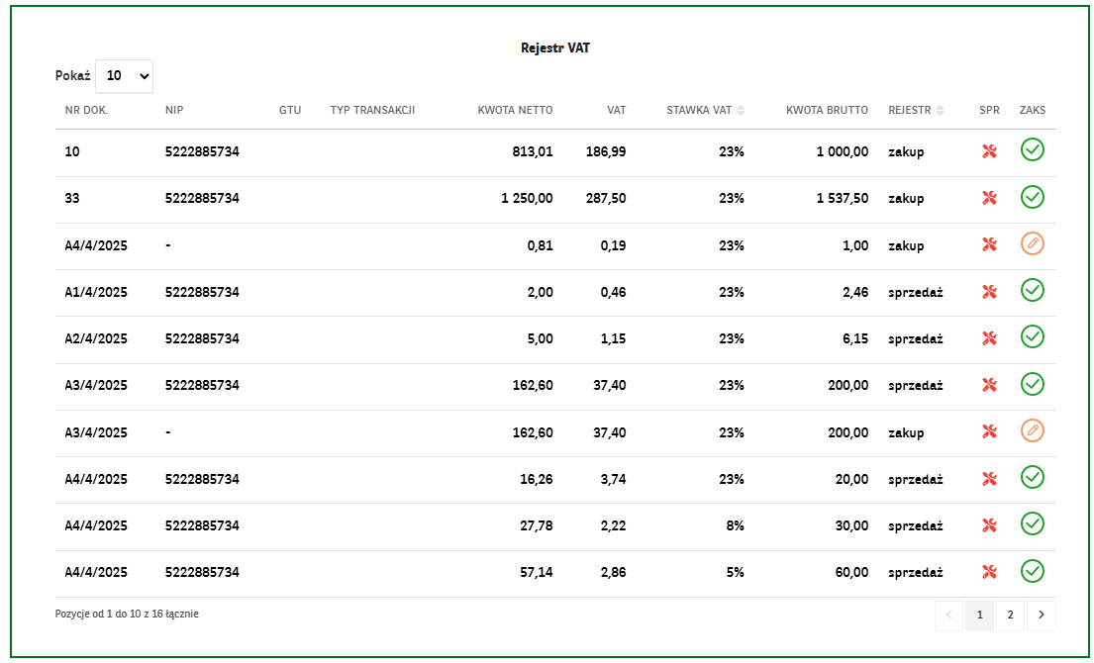The width and height of the screenshot is (1094, 663).
Task: Click the red tools icon in the A1/4/2025 row
Action: click(989, 291)
